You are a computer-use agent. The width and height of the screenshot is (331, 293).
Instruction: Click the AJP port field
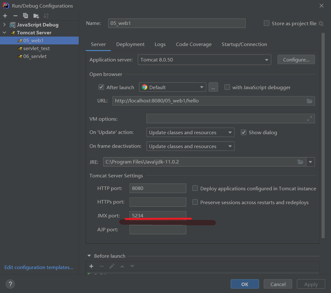click(x=158, y=230)
